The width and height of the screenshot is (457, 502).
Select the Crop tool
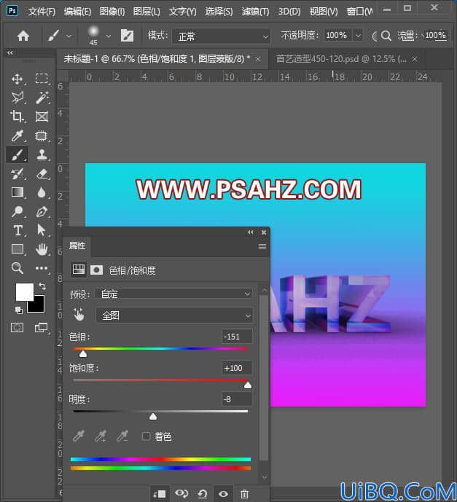click(x=17, y=117)
